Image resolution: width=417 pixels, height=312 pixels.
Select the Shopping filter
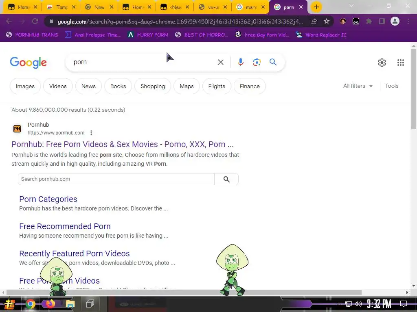tap(153, 86)
